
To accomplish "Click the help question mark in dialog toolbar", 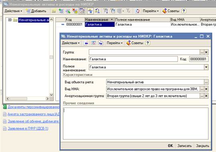I will pos(148,43).
